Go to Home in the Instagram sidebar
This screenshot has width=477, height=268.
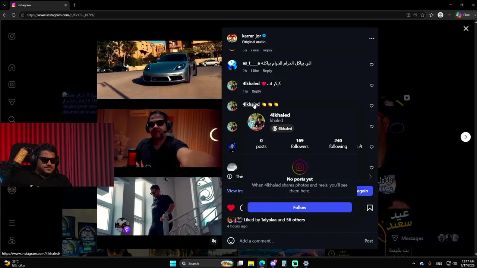(x=12, y=67)
